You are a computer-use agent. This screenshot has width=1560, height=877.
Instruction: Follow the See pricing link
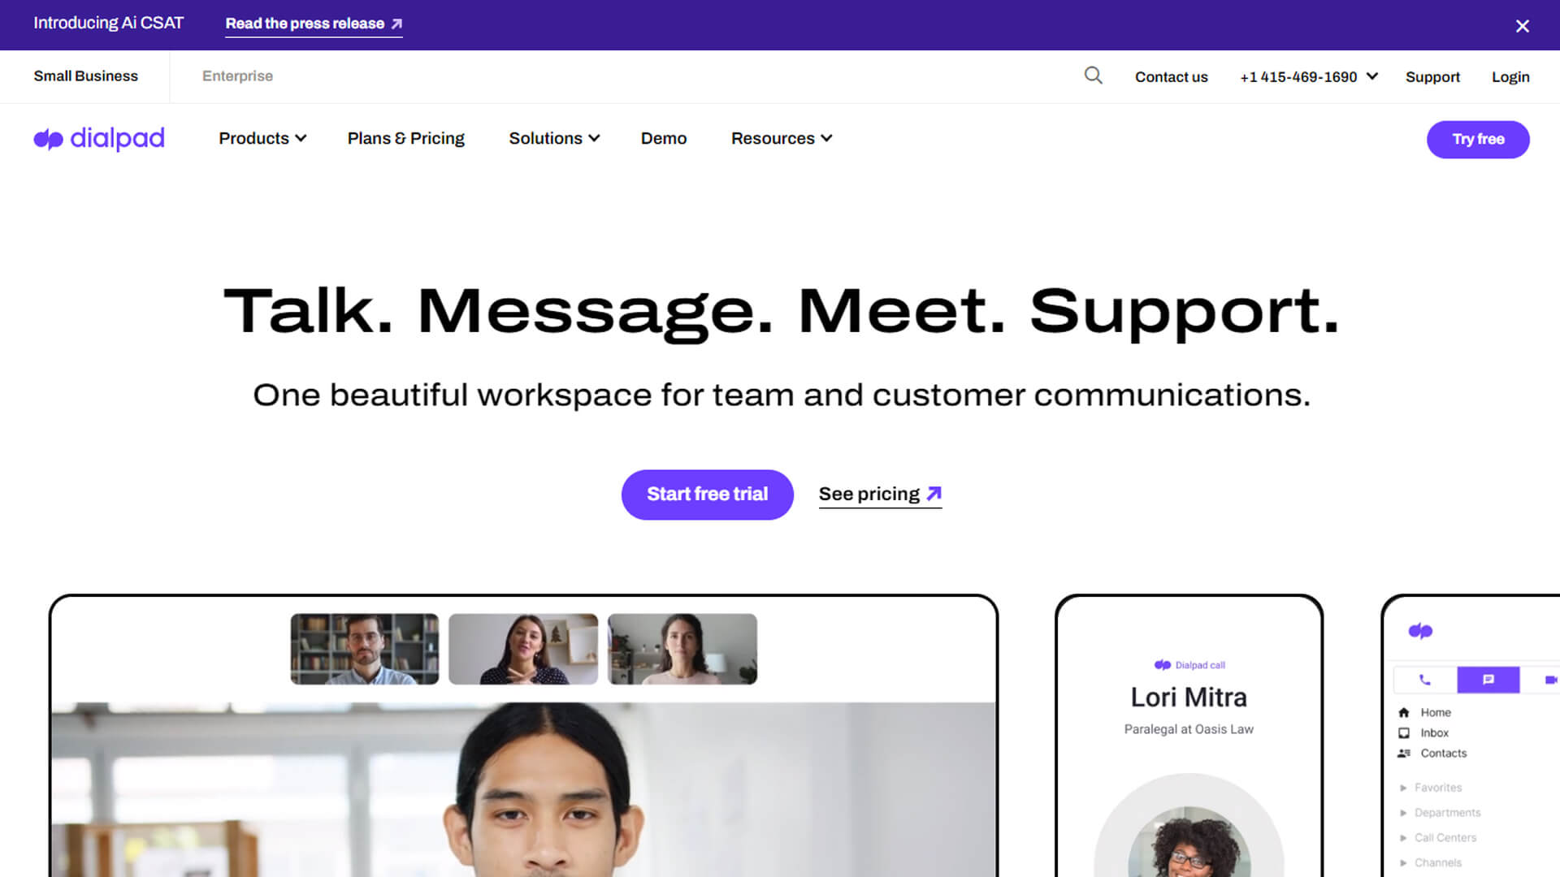click(x=880, y=495)
